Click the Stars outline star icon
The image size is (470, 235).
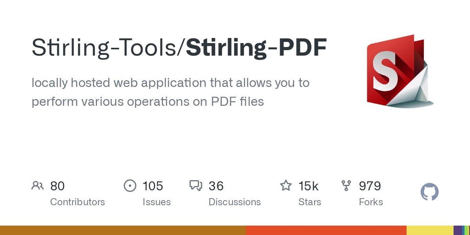[286, 186]
